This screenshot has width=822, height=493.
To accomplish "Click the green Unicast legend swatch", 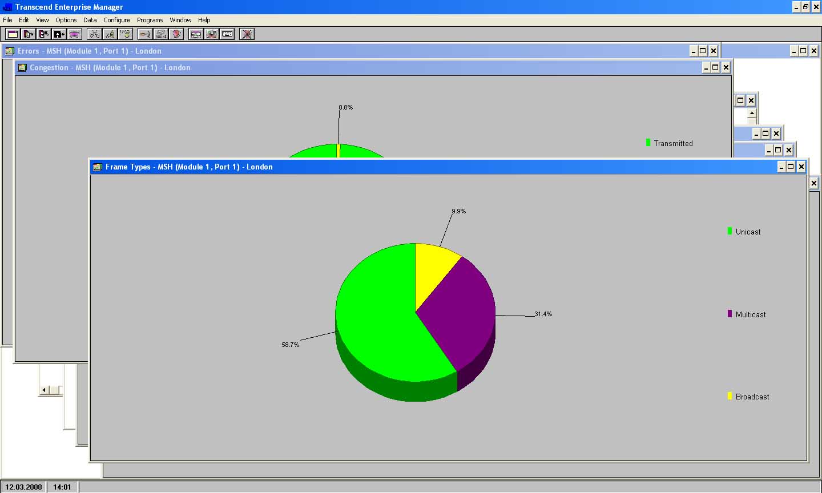I will coord(730,231).
